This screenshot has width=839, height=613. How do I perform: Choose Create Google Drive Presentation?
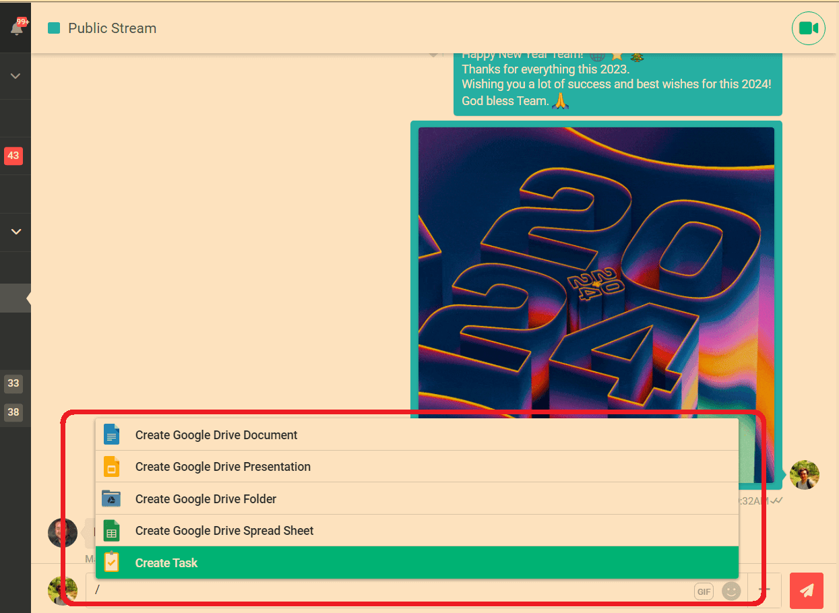coord(223,467)
